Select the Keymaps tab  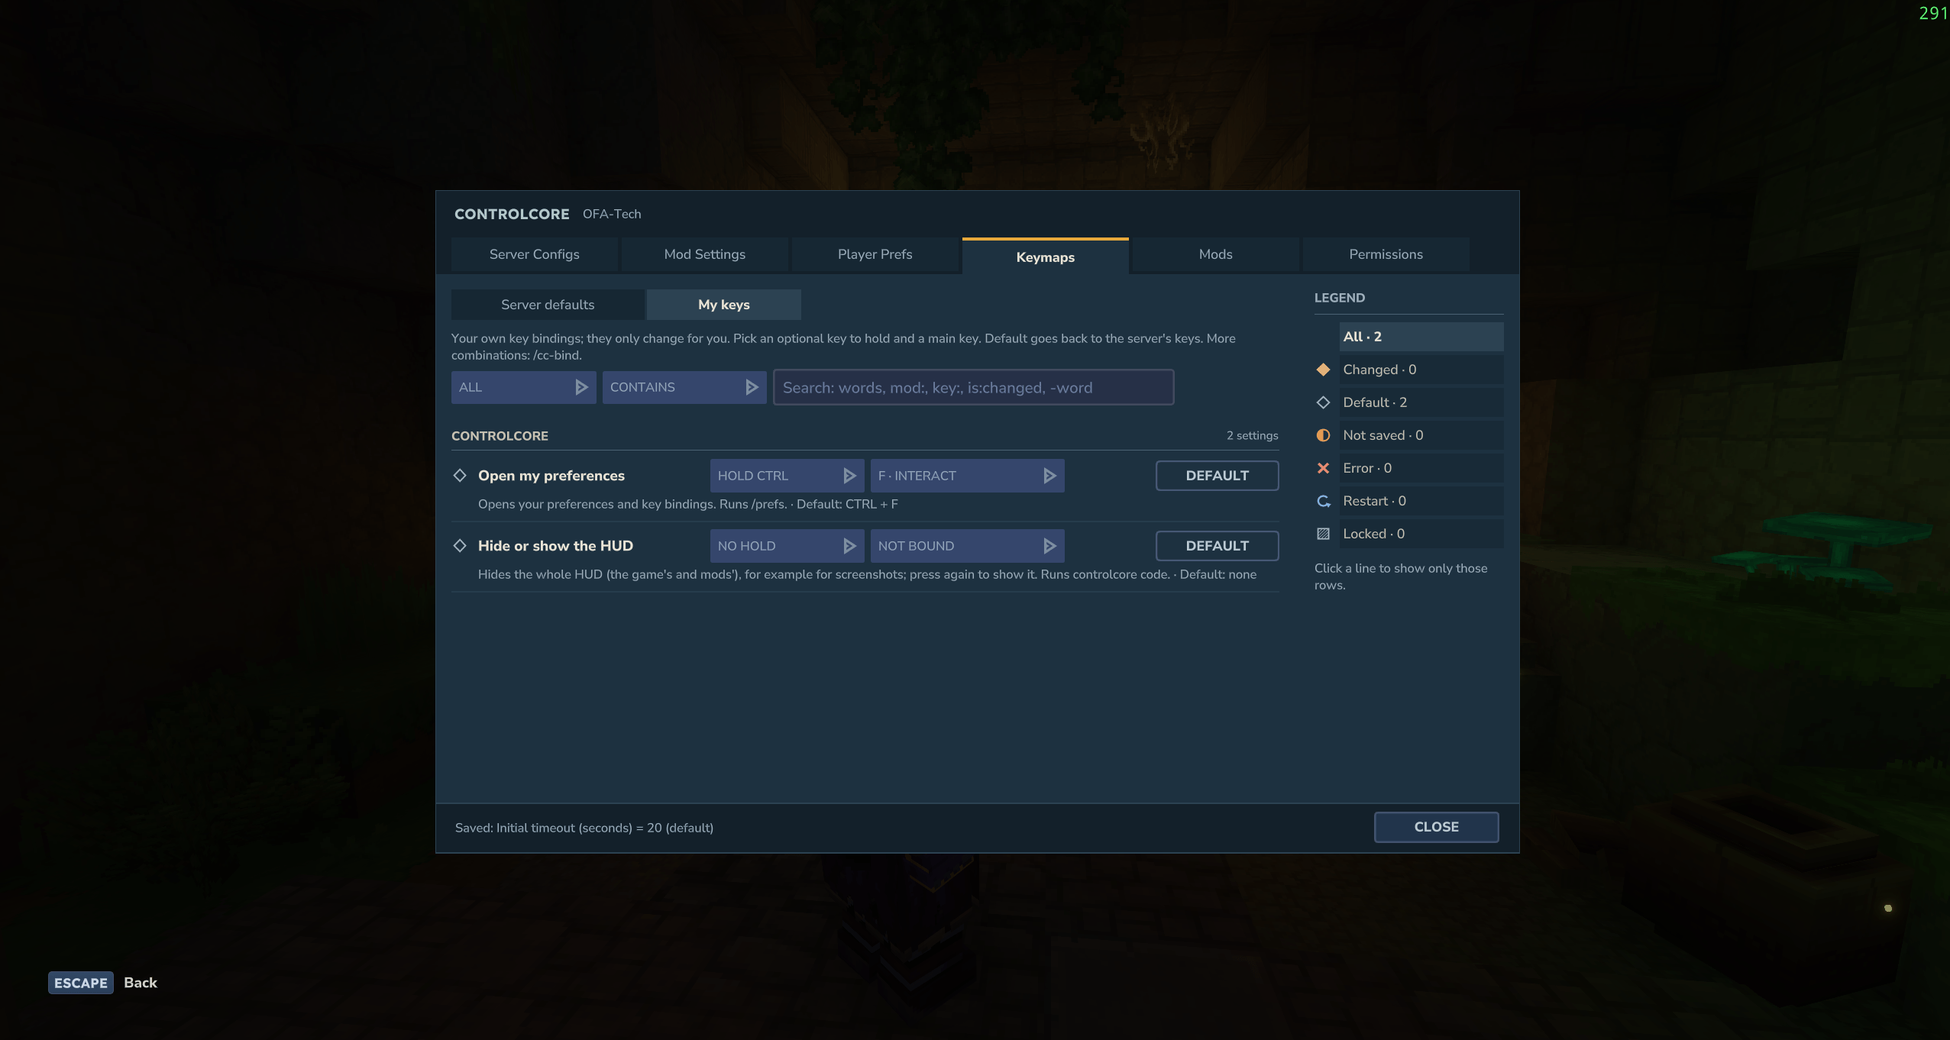1046,256
